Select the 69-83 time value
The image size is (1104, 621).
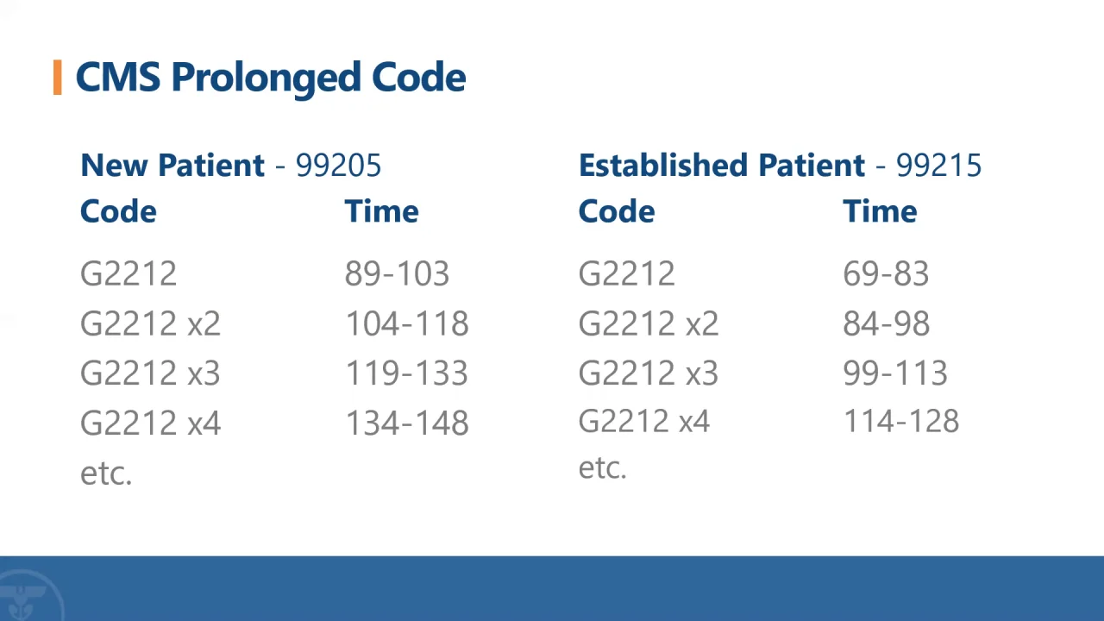[886, 274]
